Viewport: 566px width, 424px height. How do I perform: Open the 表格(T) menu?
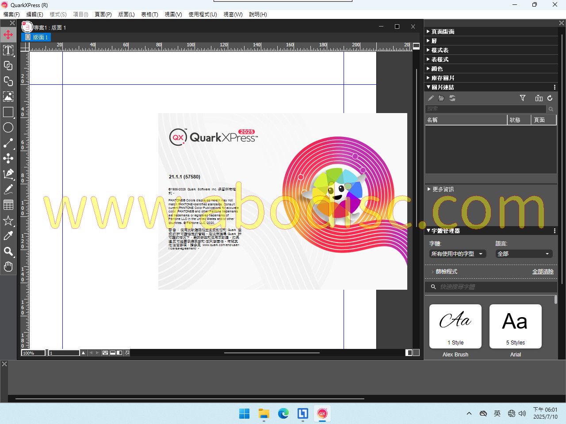click(149, 15)
